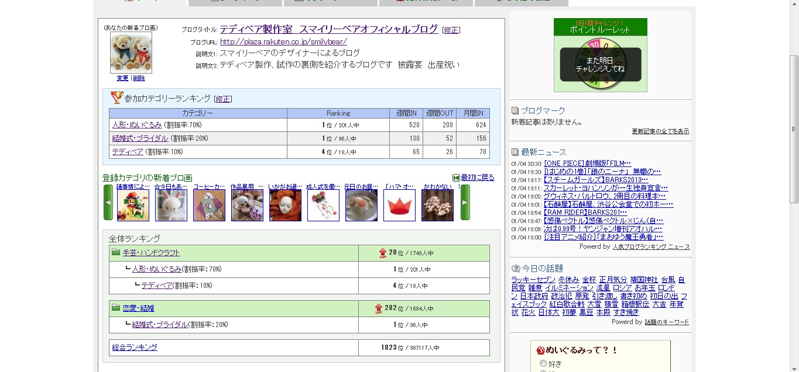Open テディベア in category ranking table

(x=128, y=152)
